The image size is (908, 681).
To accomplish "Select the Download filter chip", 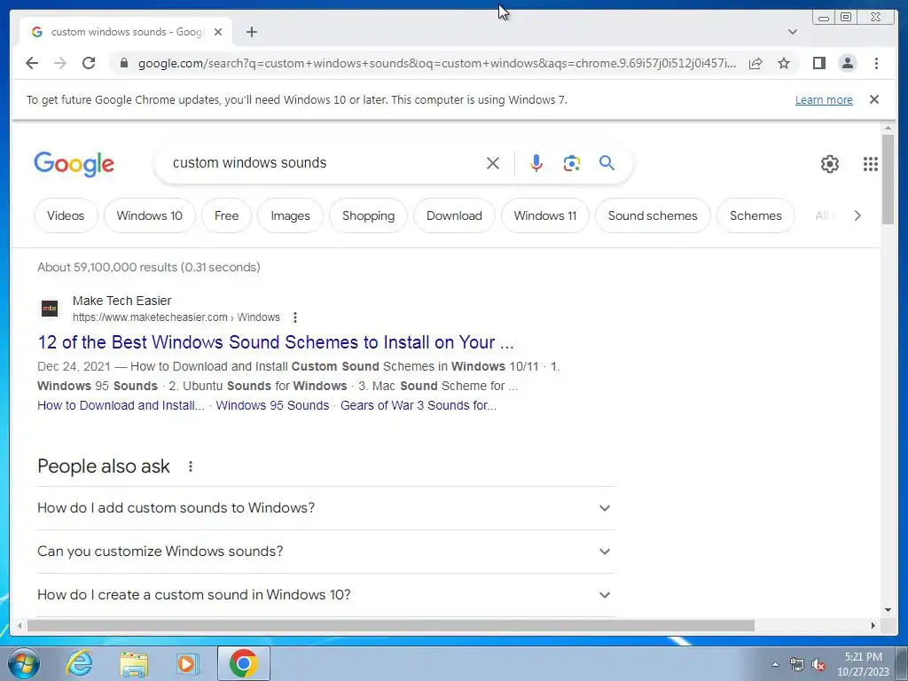I will click(x=454, y=215).
